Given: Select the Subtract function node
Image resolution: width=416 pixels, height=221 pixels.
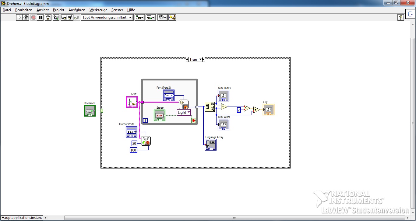Looking at the screenshot, I should point(224,107).
